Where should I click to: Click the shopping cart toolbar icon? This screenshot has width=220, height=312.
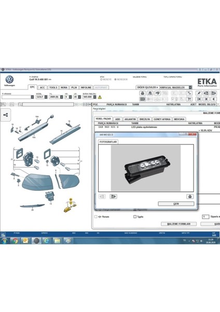189,99
